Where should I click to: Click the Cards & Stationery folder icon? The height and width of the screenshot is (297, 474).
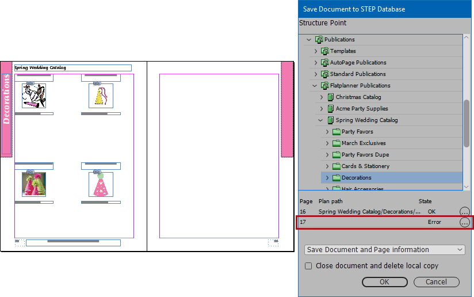click(337, 166)
